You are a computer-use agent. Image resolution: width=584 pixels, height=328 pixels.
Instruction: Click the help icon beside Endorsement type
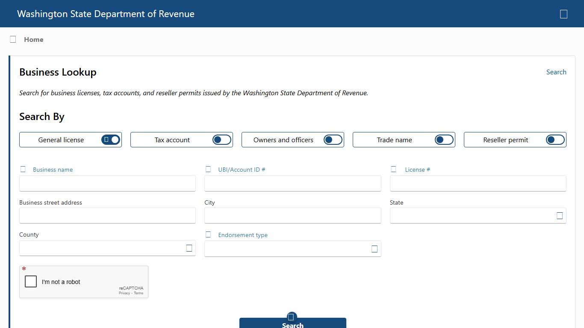[208, 234]
